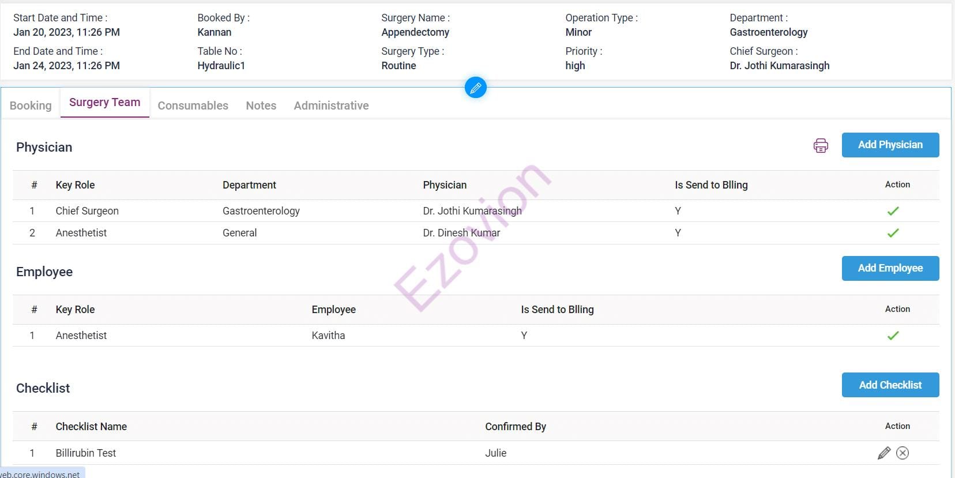955x478 pixels.
Task: Click the Checklist Name column header
Action: coord(91,427)
